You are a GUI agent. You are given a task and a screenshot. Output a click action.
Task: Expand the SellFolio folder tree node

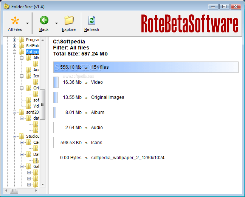tap(14, 46)
